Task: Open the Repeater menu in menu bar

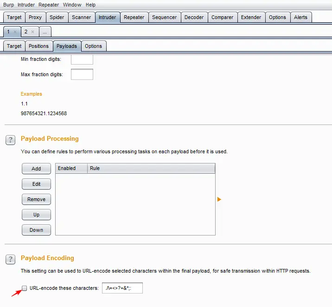Action: pyautogui.click(x=49, y=5)
